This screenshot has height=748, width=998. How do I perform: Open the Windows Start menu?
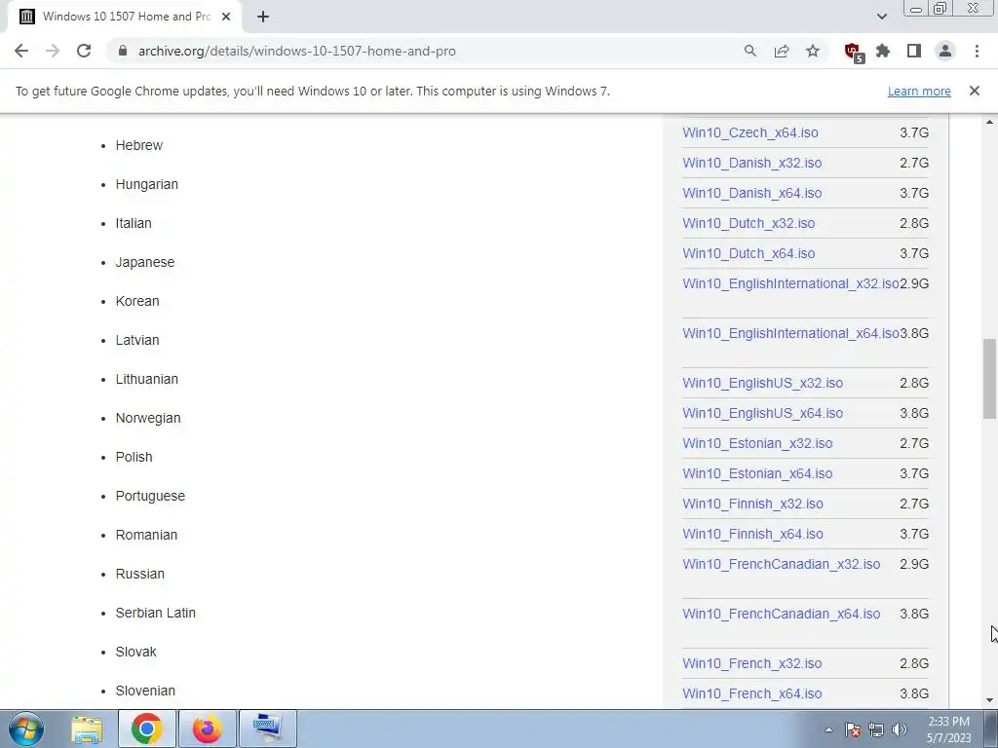(26, 729)
